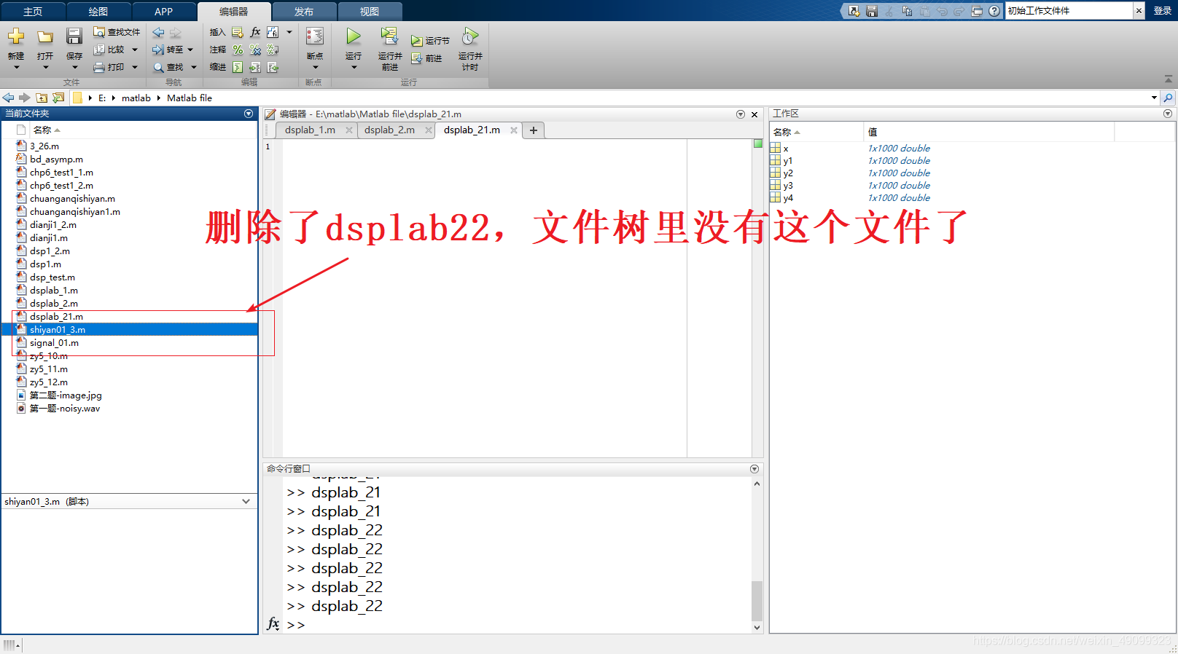
Task: Click the comment percent icon
Action: 238,50
